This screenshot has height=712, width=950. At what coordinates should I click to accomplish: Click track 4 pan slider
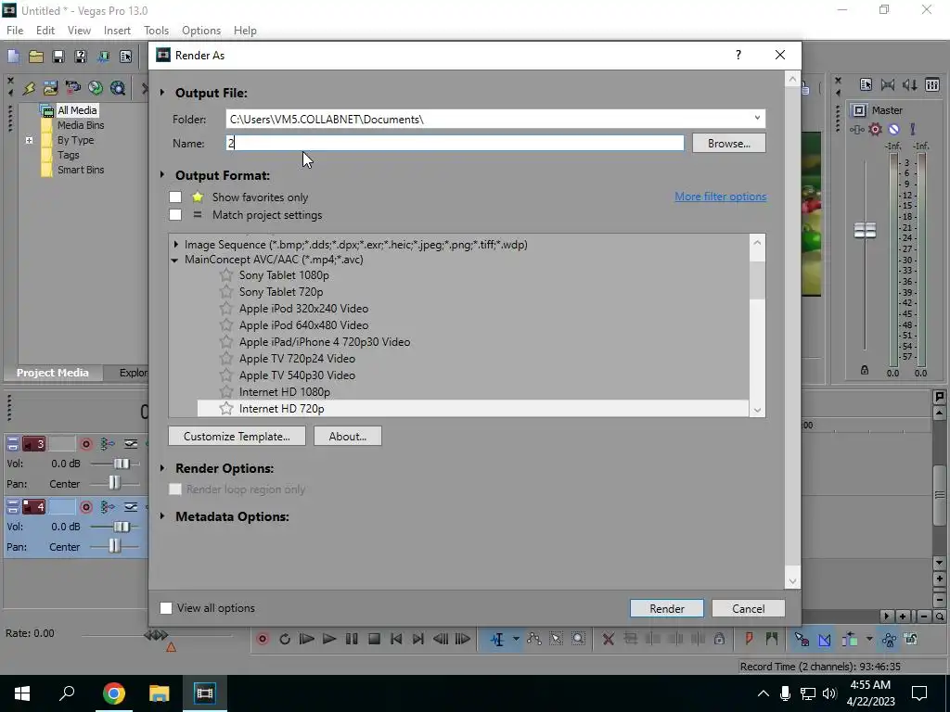click(114, 547)
